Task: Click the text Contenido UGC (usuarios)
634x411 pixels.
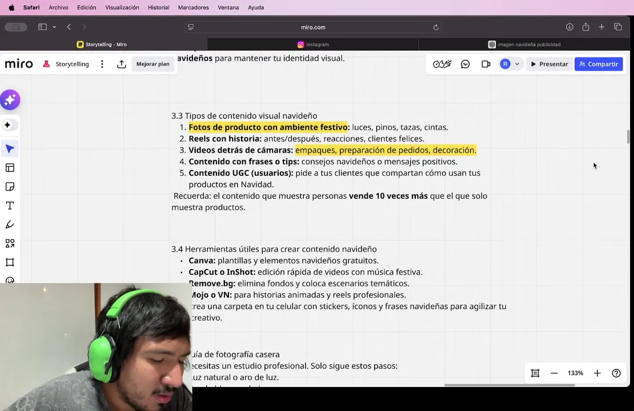Action: (x=240, y=173)
